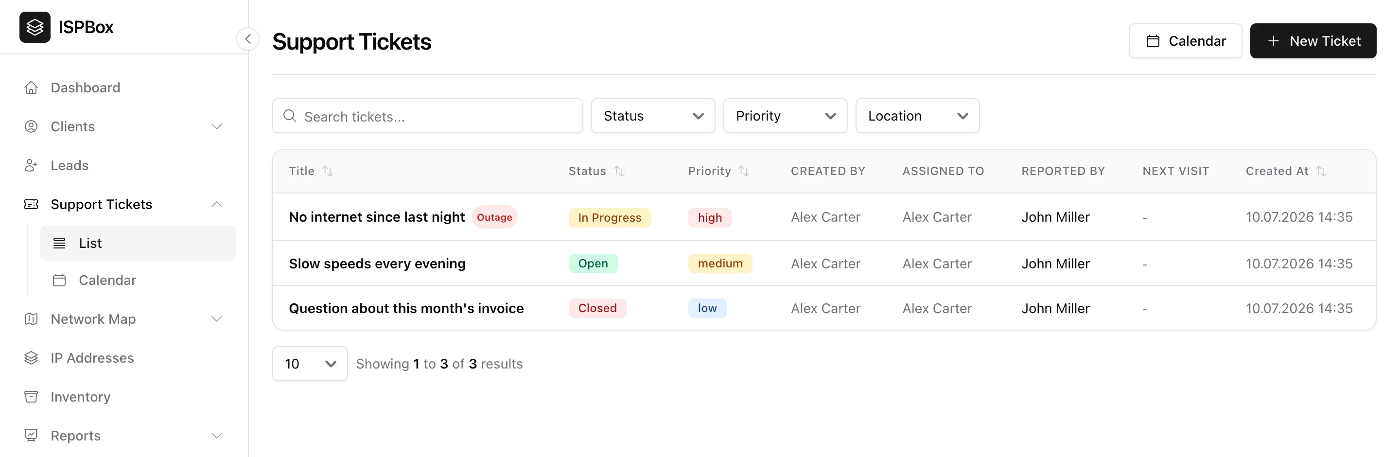Expand the Network Map menu chevron

pyautogui.click(x=217, y=319)
